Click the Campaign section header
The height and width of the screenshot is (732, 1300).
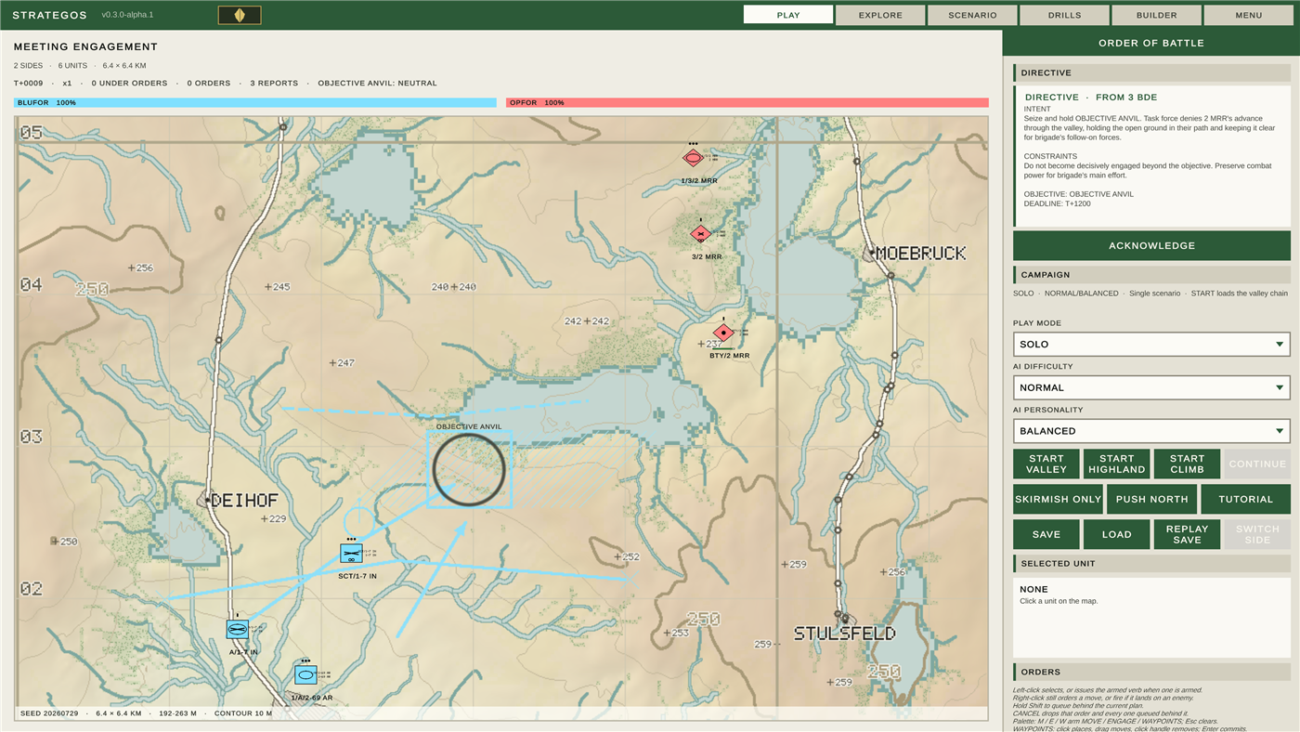pyautogui.click(x=1151, y=275)
